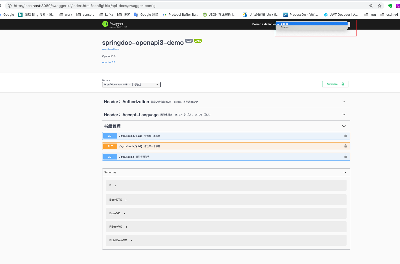Collapse the 书籍管理 section

[344, 126]
